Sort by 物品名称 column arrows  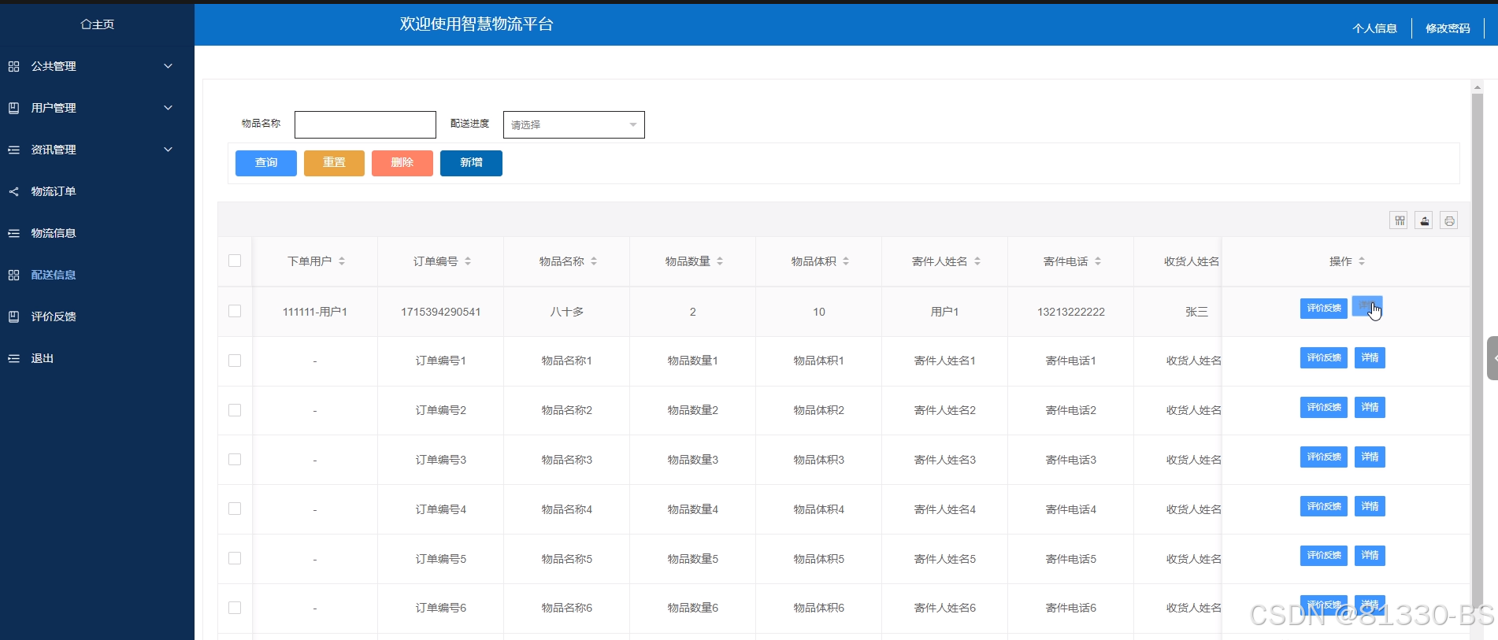click(x=594, y=261)
